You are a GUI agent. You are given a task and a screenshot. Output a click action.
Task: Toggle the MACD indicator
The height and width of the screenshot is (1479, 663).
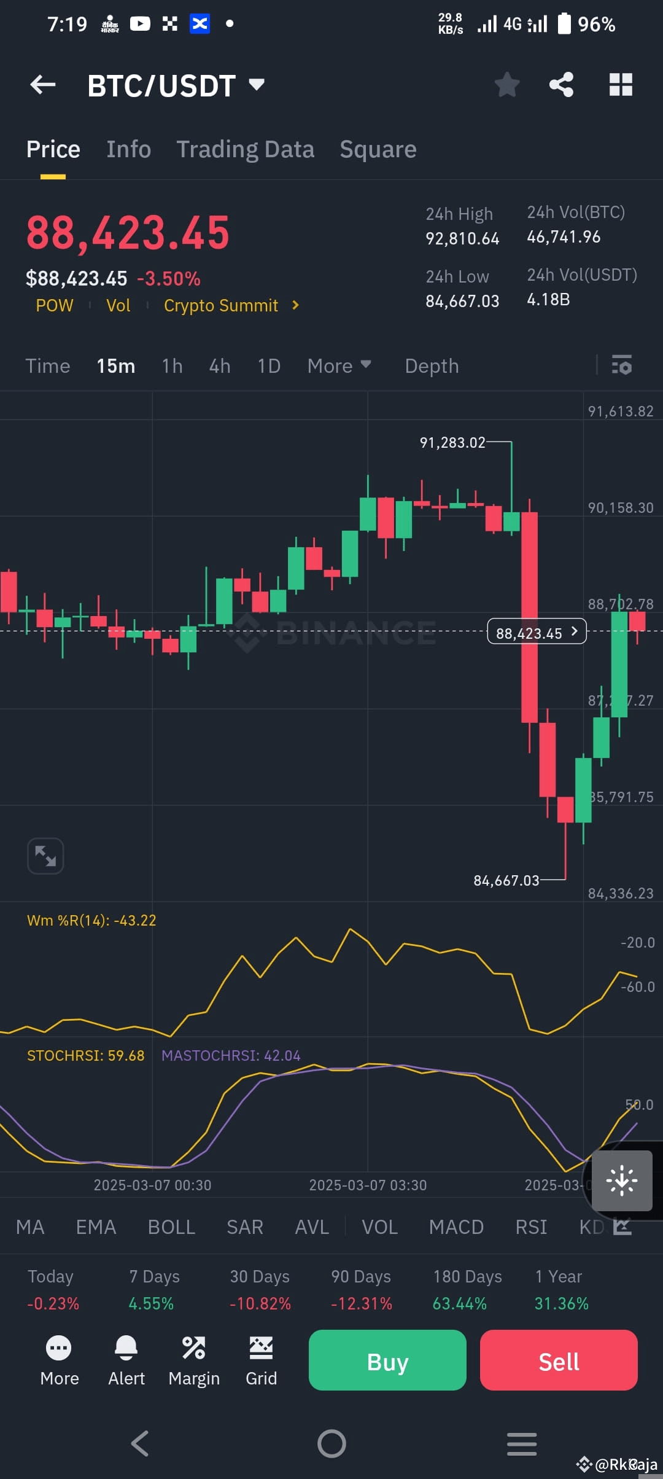[456, 1227]
